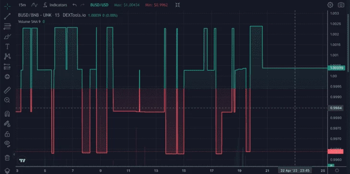Click the TradingView logo on the chart
This screenshot has width=350, height=174.
click(x=22, y=161)
